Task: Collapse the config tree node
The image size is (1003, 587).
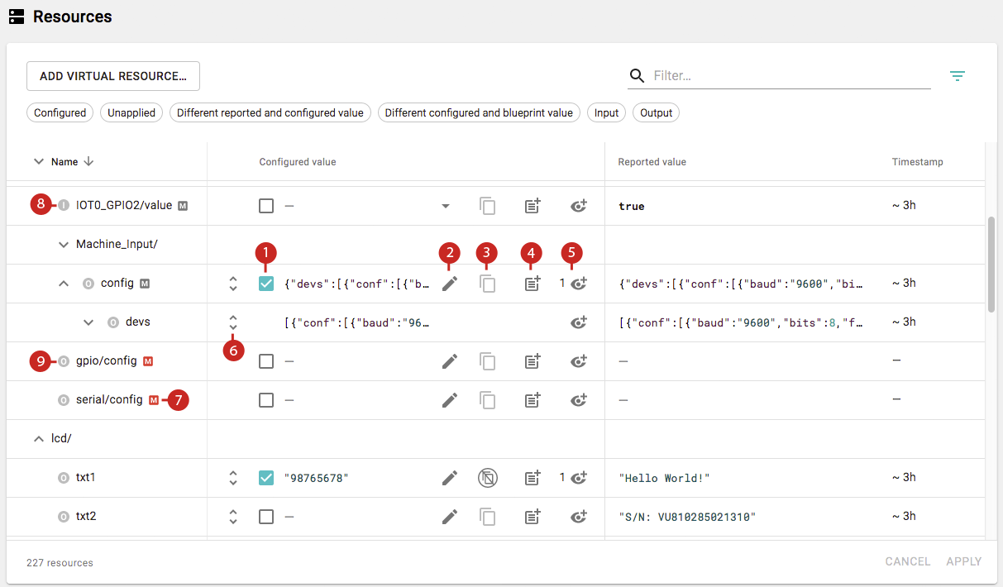Action: (64, 284)
